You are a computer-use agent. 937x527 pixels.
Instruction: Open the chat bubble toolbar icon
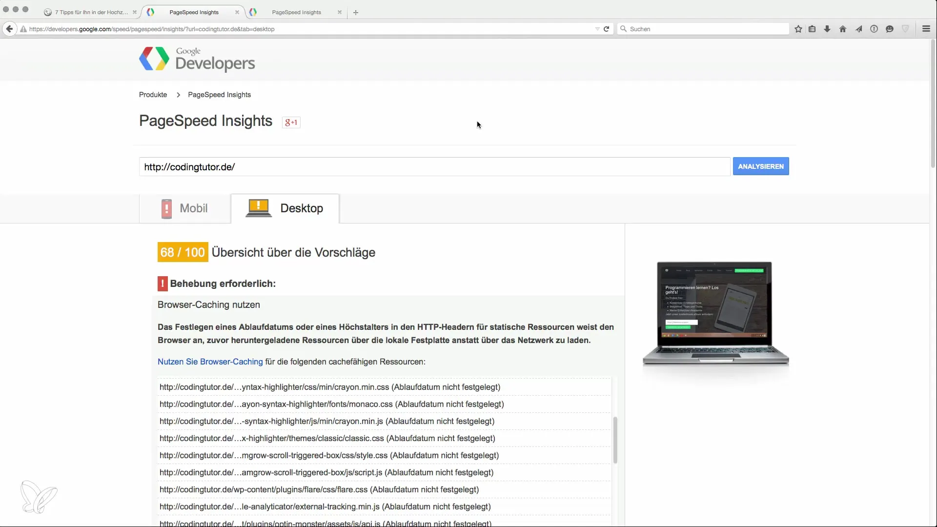890,29
